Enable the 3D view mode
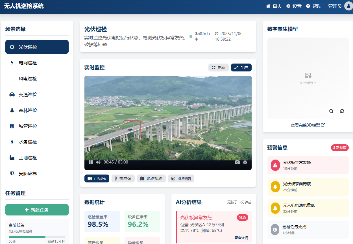353x244 pixels. (181, 178)
